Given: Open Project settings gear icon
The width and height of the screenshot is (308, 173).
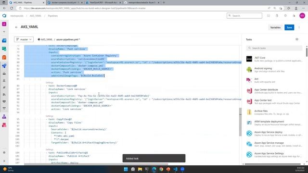Looking at the screenshot, I should (x=4, y=153).
